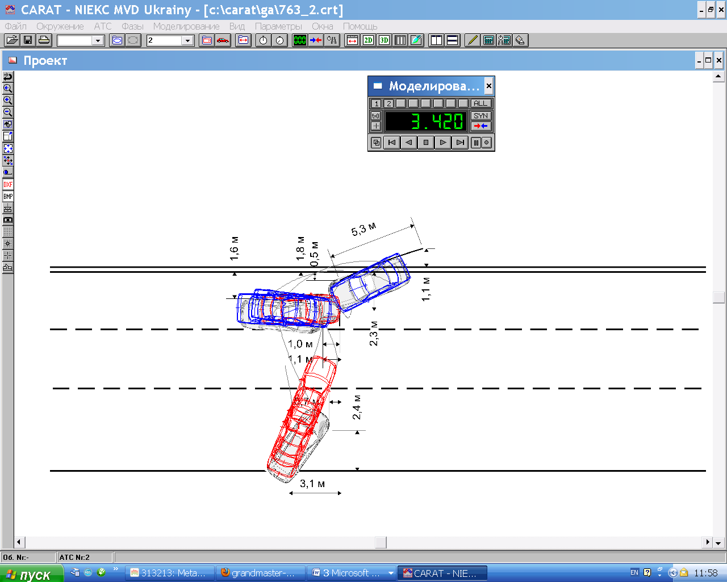
Task: Click the stopwatch timer toolbar icon
Action: [x=264, y=40]
